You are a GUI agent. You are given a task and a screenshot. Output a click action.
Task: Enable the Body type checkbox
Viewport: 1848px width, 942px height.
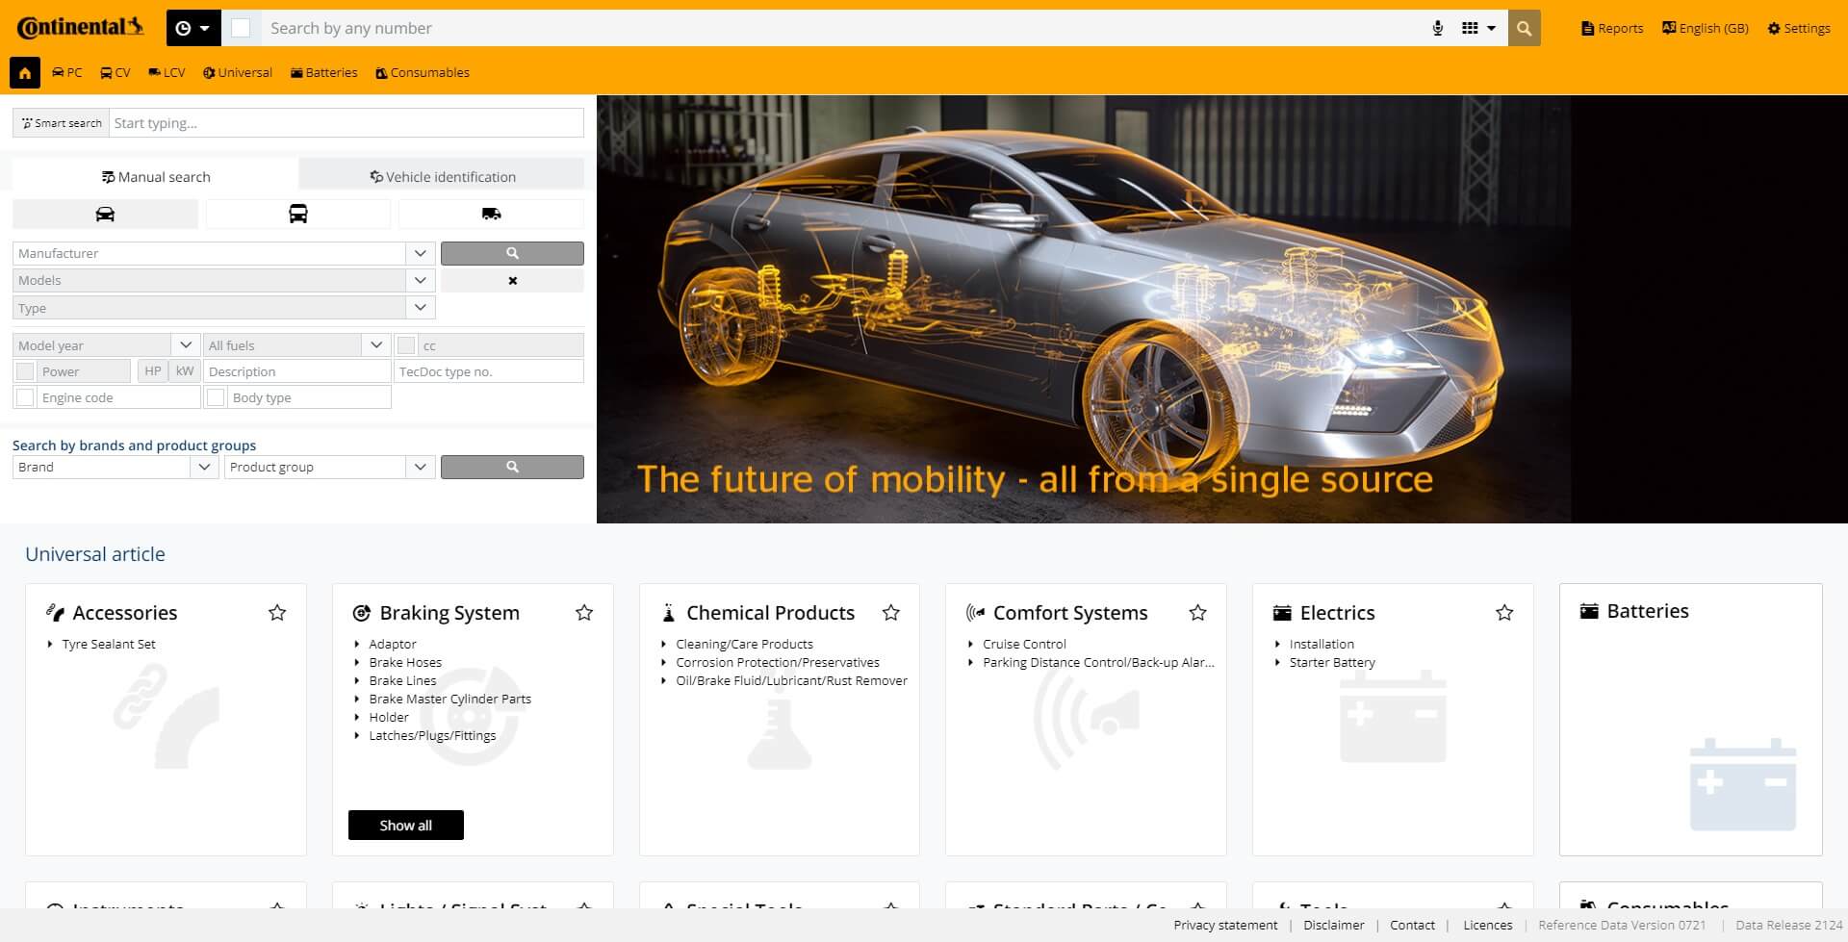click(216, 397)
